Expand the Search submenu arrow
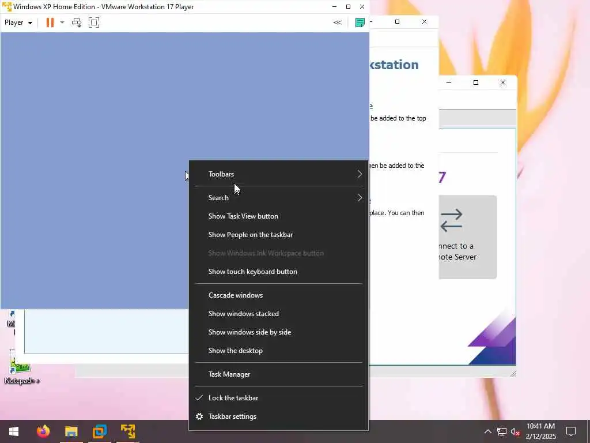 coord(360,198)
